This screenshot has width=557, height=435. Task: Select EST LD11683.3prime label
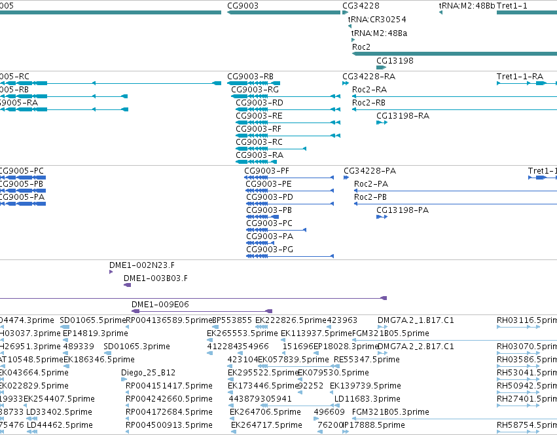pyautogui.click(x=367, y=400)
